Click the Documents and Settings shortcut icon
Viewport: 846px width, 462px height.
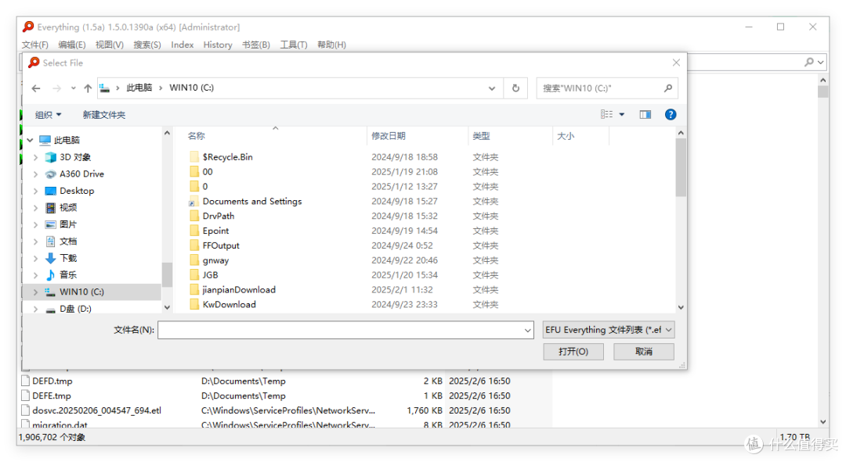[193, 202]
